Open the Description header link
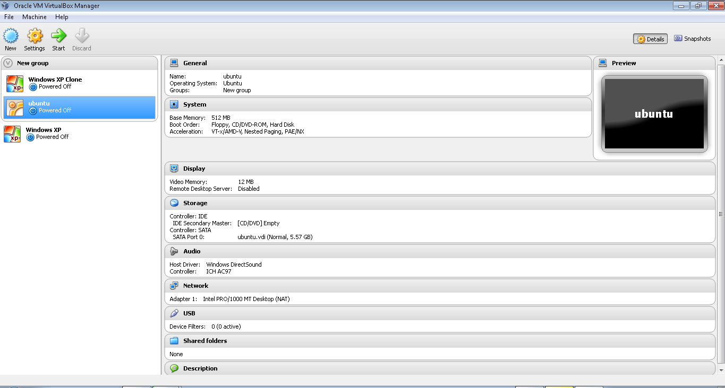The image size is (725, 388). coord(200,368)
